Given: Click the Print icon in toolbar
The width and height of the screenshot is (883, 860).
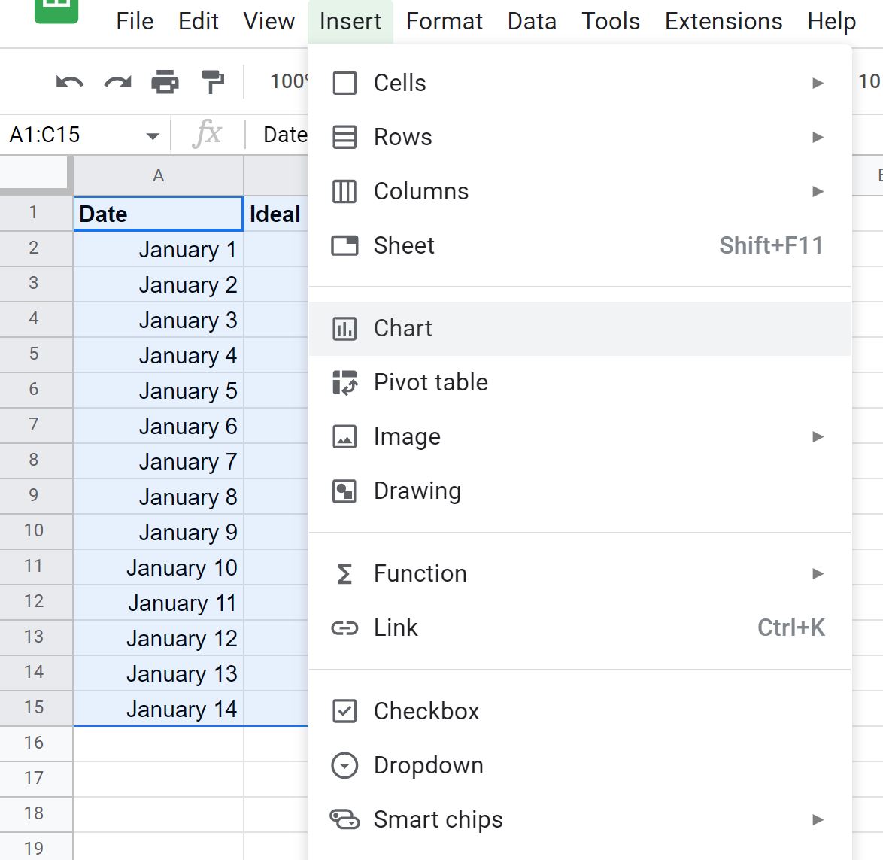Looking at the screenshot, I should click(x=165, y=82).
